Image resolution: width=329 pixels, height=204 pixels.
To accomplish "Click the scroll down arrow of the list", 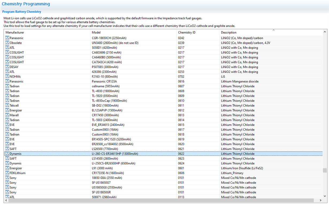I will (325, 196).
